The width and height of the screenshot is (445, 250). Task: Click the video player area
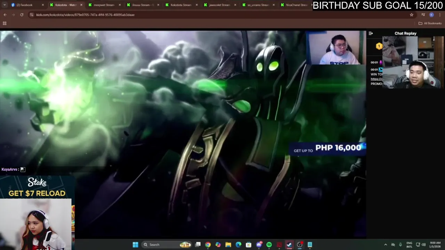(x=183, y=134)
